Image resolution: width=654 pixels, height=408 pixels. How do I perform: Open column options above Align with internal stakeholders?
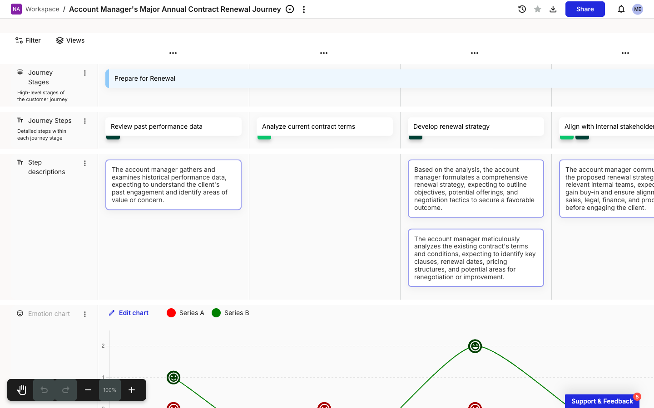click(x=625, y=53)
